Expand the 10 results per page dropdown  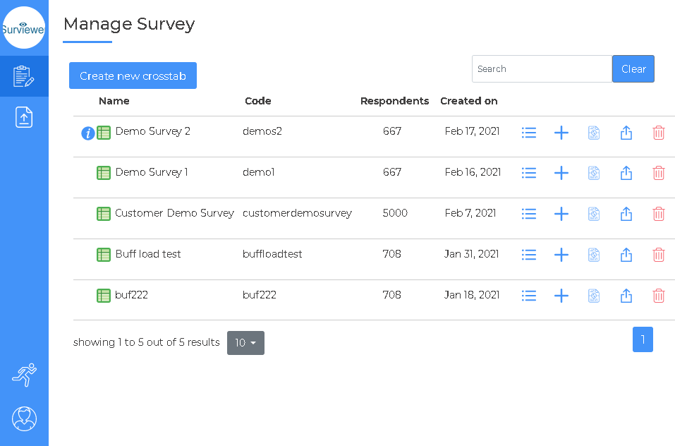[245, 343]
